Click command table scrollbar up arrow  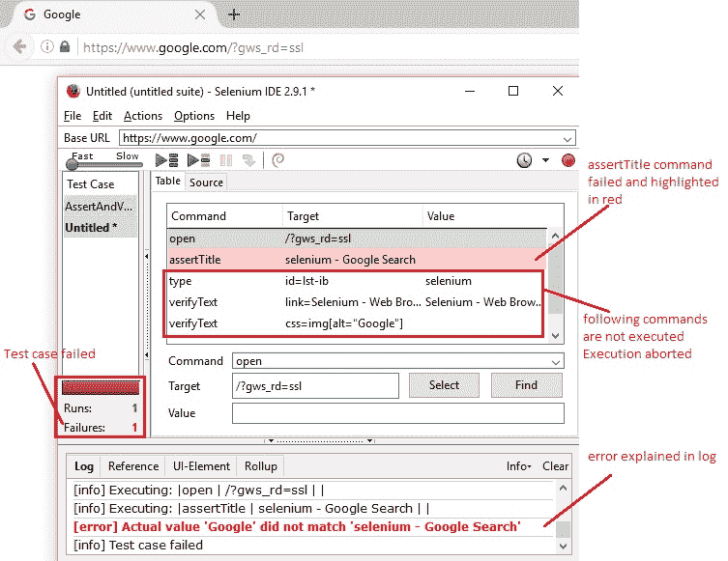tap(555, 236)
